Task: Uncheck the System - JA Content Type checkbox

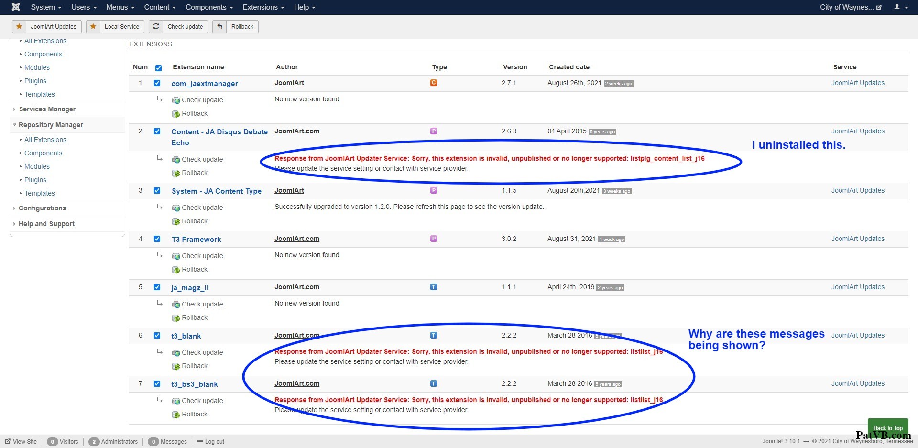Action: [x=157, y=190]
